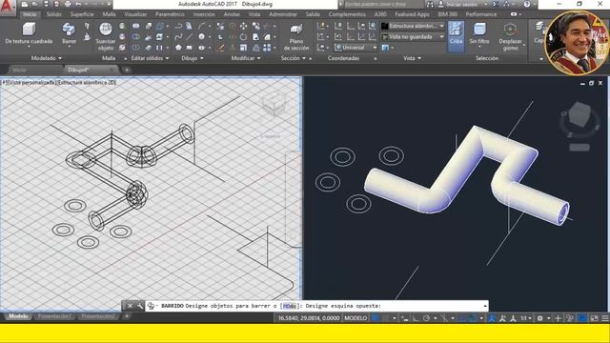Click the Customization menu icon in status bar

(x=605, y=318)
